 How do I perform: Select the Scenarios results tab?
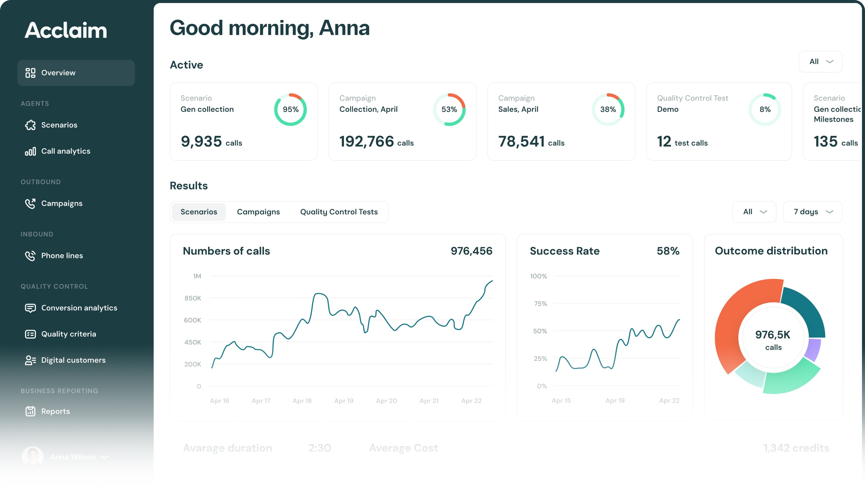pyautogui.click(x=199, y=212)
